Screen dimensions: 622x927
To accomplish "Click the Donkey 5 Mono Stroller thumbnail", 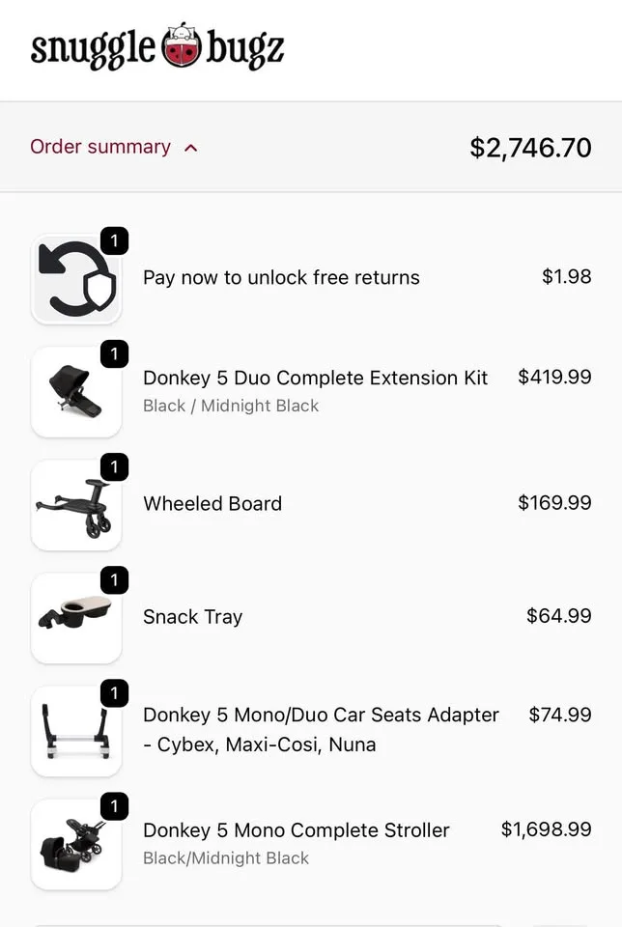I will (77, 844).
